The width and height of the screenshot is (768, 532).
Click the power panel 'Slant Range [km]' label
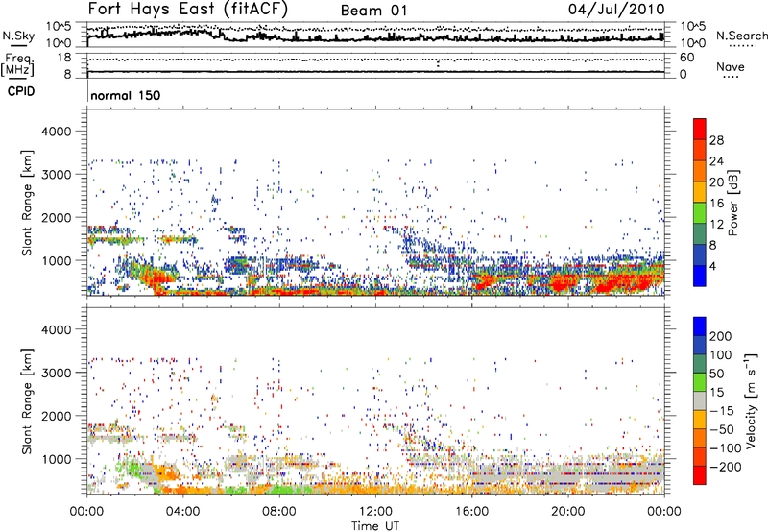click(x=27, y=203)
